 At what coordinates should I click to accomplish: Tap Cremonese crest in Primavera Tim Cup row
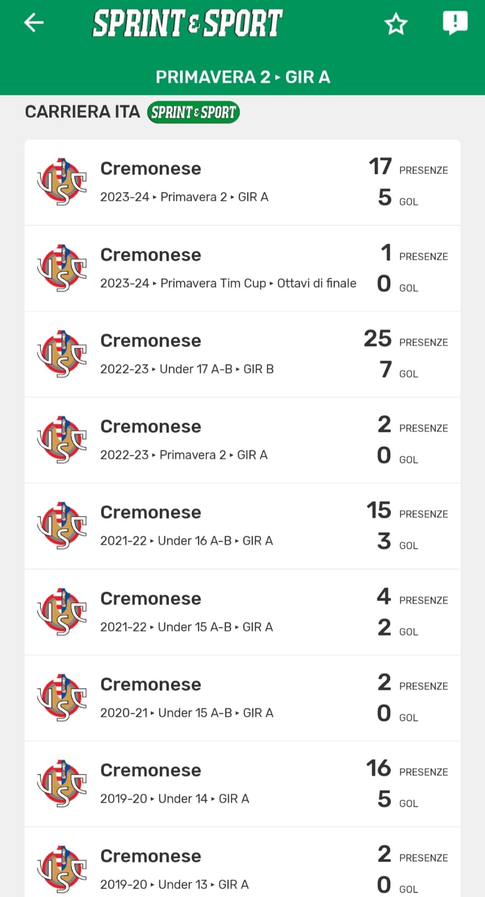[62, 269]
